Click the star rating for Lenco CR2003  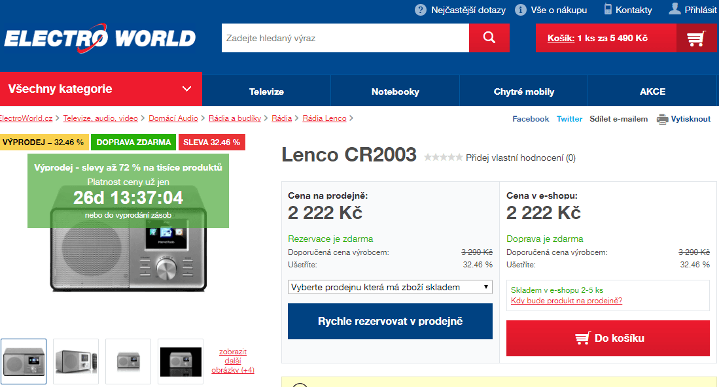(443, 158)
